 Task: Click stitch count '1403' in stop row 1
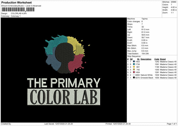(138, 62)
